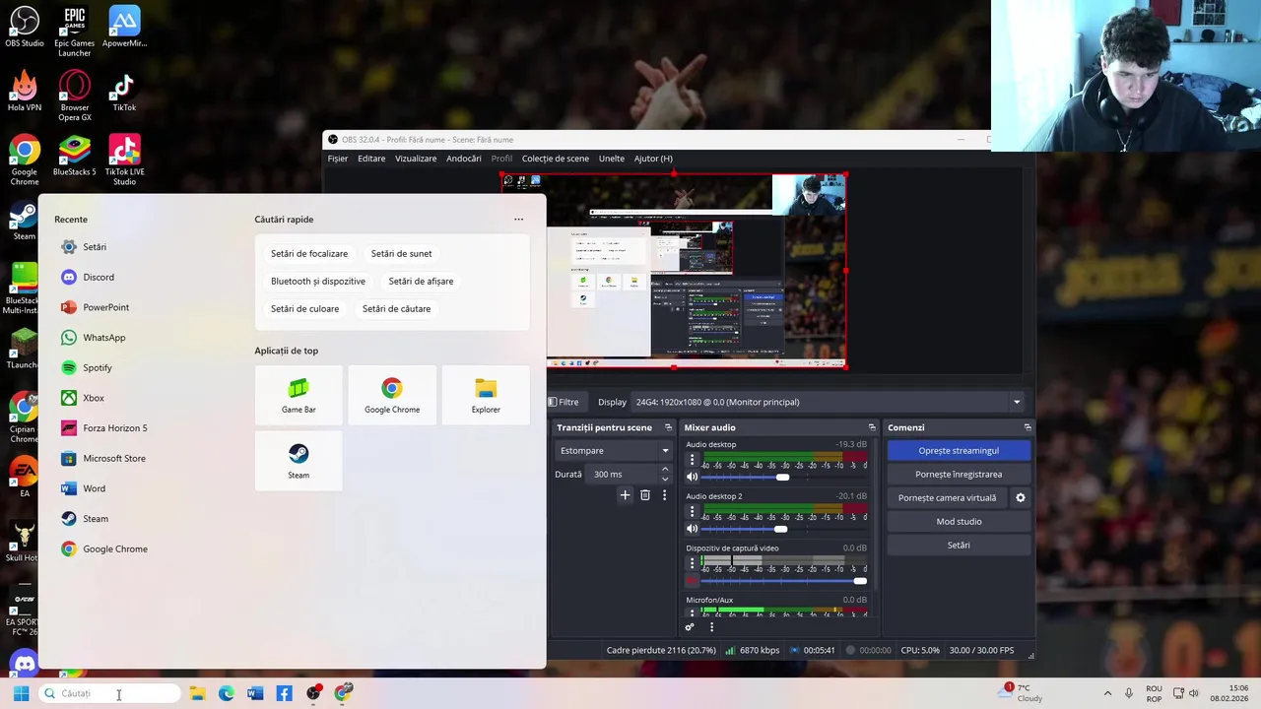Screen dimensions: 1261x709
Task: Switch to Mod studio
Action: (959, 522)
